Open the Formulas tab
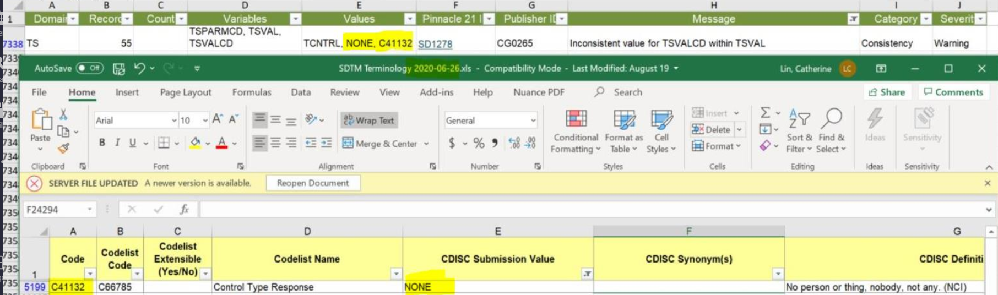Viewport: 998px width, 295px height. coord(252,92)
